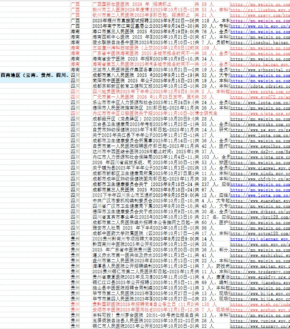The image size is (290, 329).
Task: Open the www.zgno1hos.com link
Action: 260,146
